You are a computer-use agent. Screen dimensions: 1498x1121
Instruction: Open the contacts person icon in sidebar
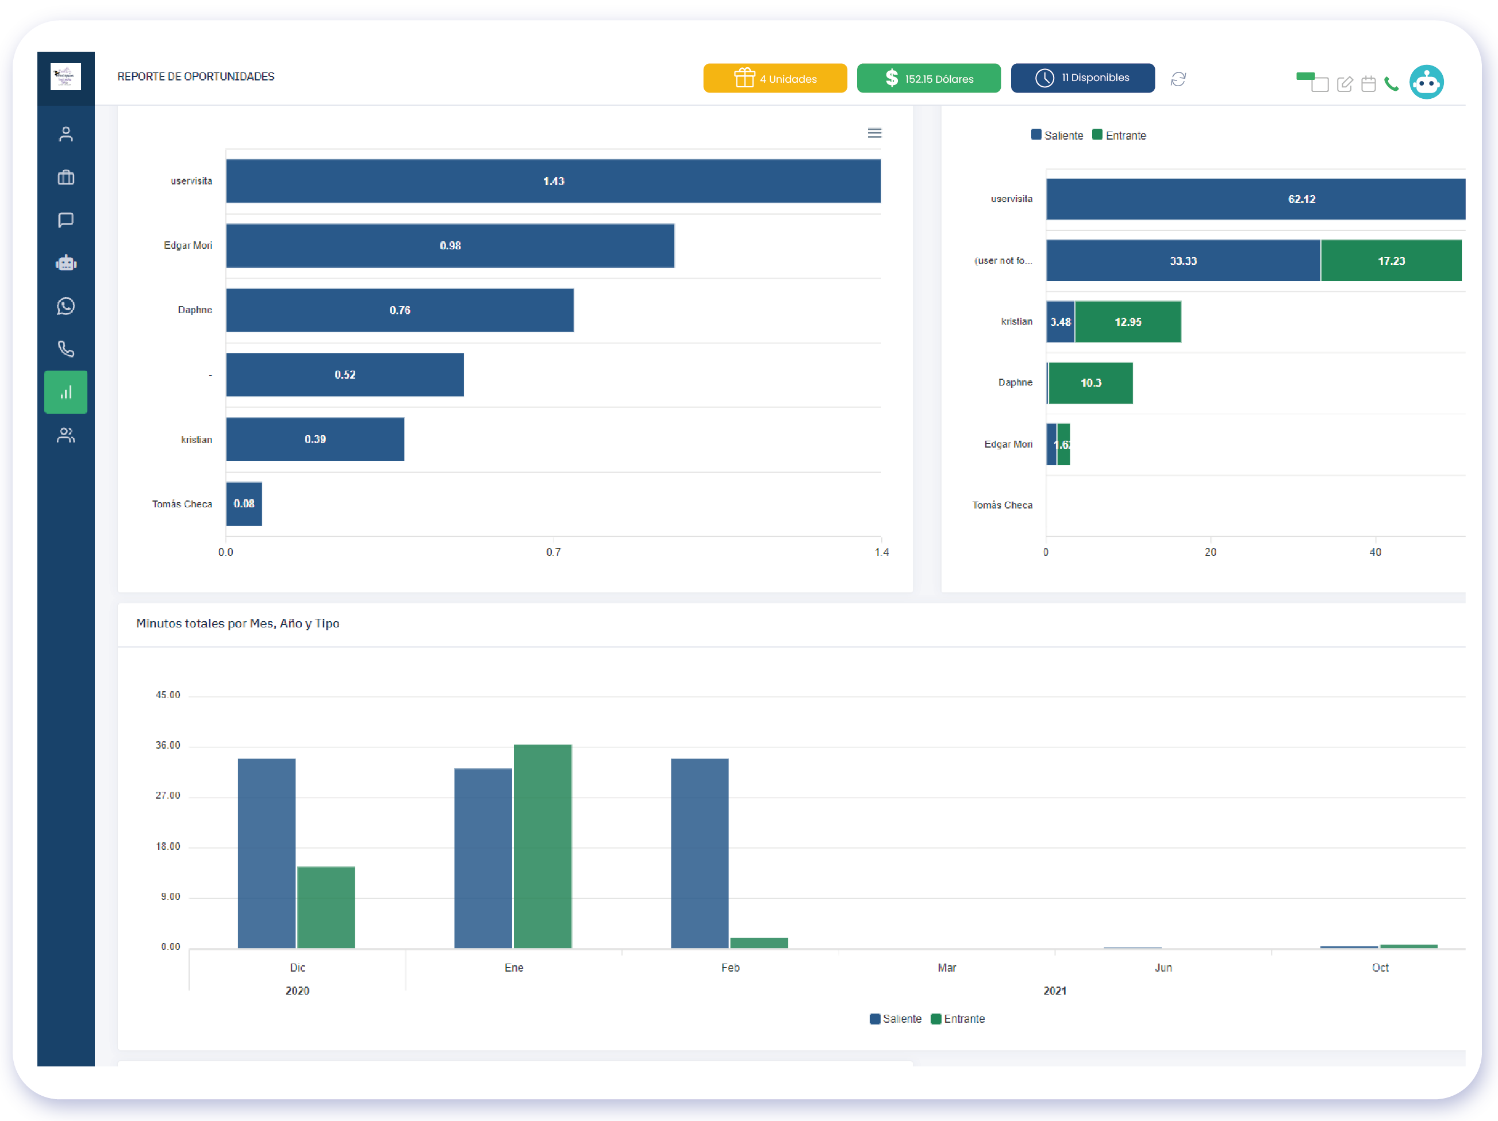[x=66, y=134]
